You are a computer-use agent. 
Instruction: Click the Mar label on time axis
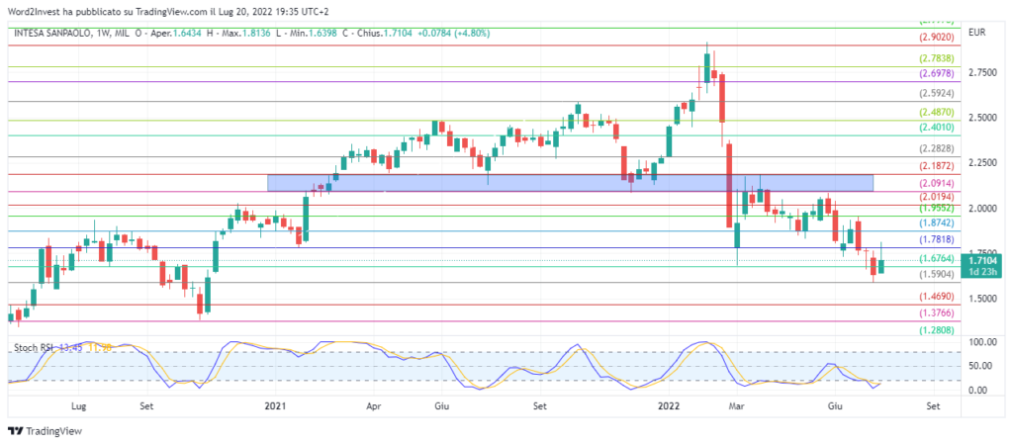[x=734, y=405]
